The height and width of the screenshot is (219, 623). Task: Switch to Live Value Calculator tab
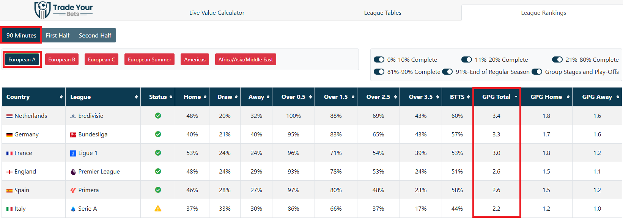pos(217,13)
